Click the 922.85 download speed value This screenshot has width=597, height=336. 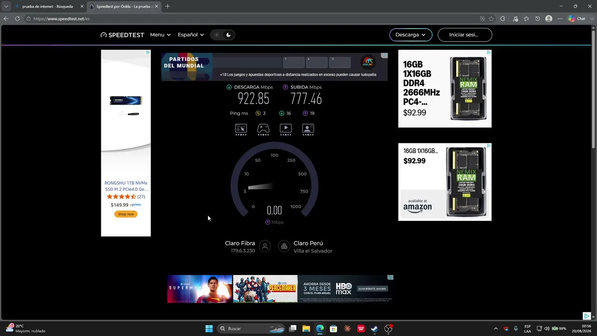tap(253, 99)
